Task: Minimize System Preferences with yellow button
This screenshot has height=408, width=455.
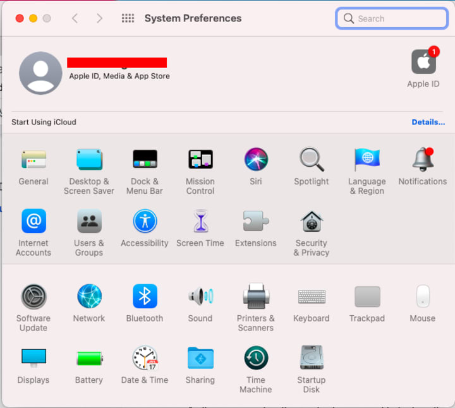Action: 33,18
